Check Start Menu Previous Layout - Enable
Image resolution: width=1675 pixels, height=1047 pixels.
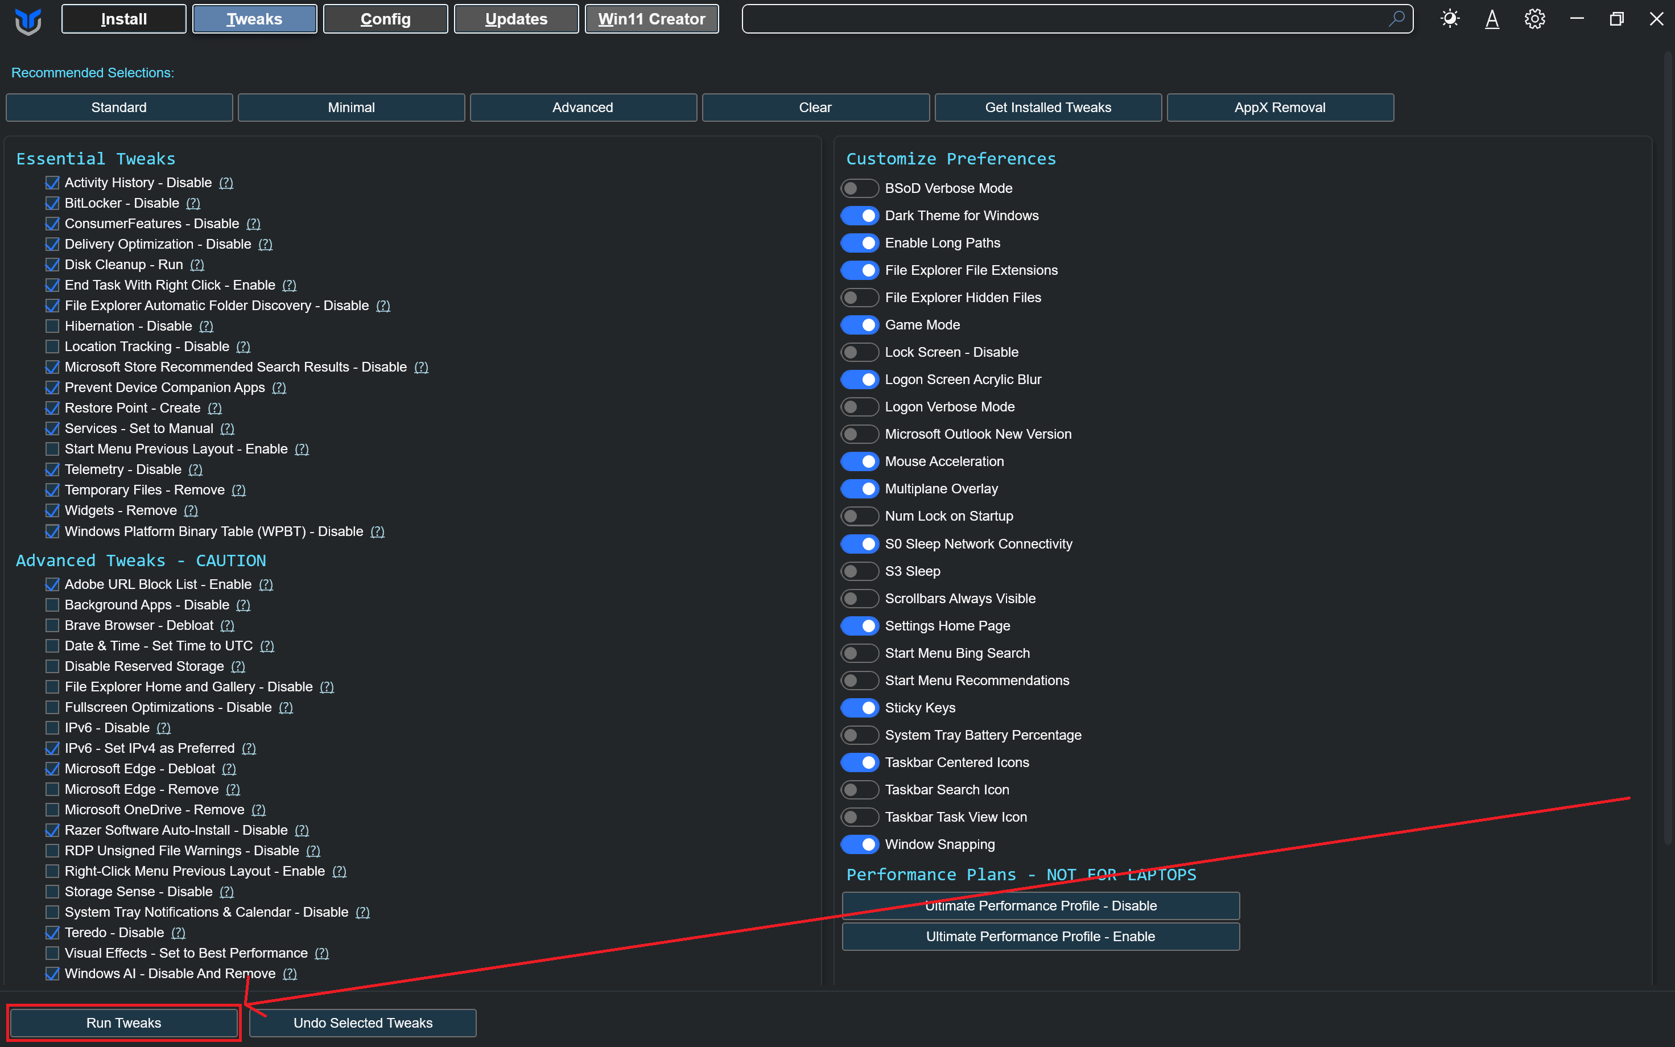[52, 450]
